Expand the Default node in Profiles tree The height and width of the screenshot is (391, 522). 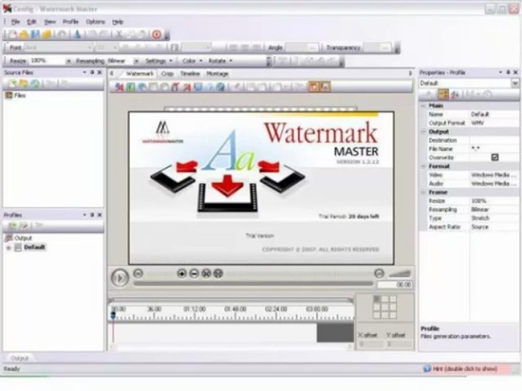point(9,248)
